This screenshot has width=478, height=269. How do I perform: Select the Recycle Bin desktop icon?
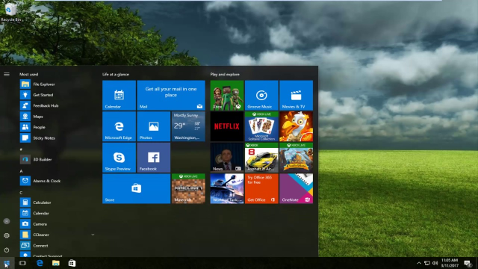[x=11, y=12]
